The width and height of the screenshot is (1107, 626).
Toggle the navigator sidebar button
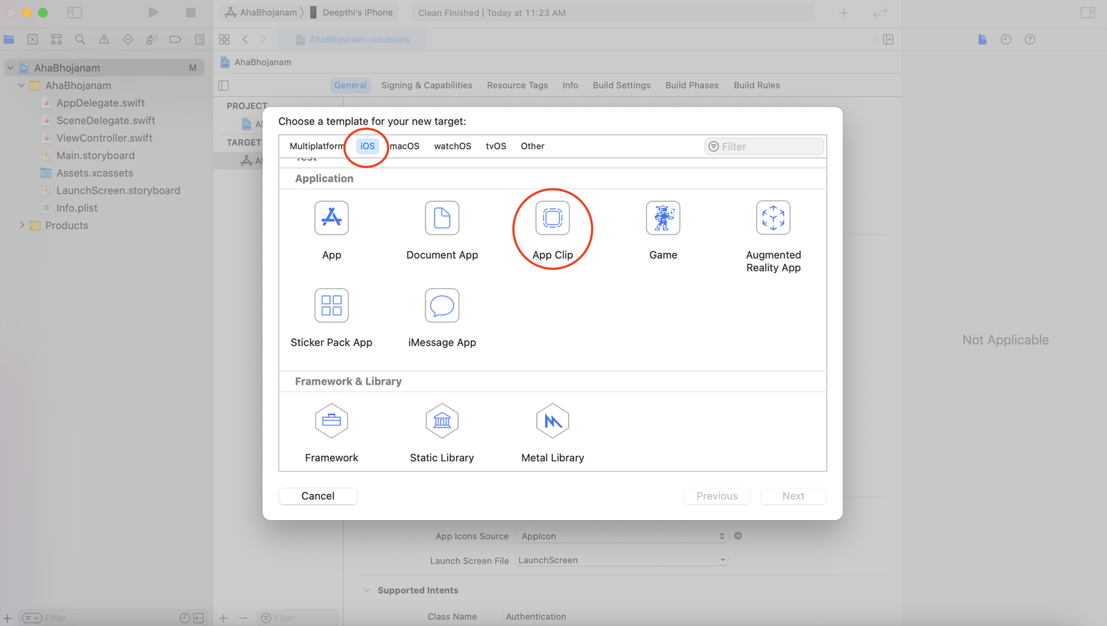[x=75, y=12]
